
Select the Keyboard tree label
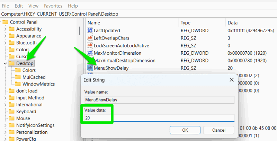tap(26, 112)
